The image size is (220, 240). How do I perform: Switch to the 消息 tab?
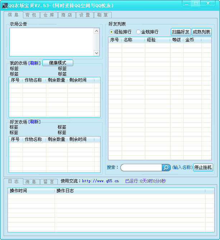pos(31,182)
